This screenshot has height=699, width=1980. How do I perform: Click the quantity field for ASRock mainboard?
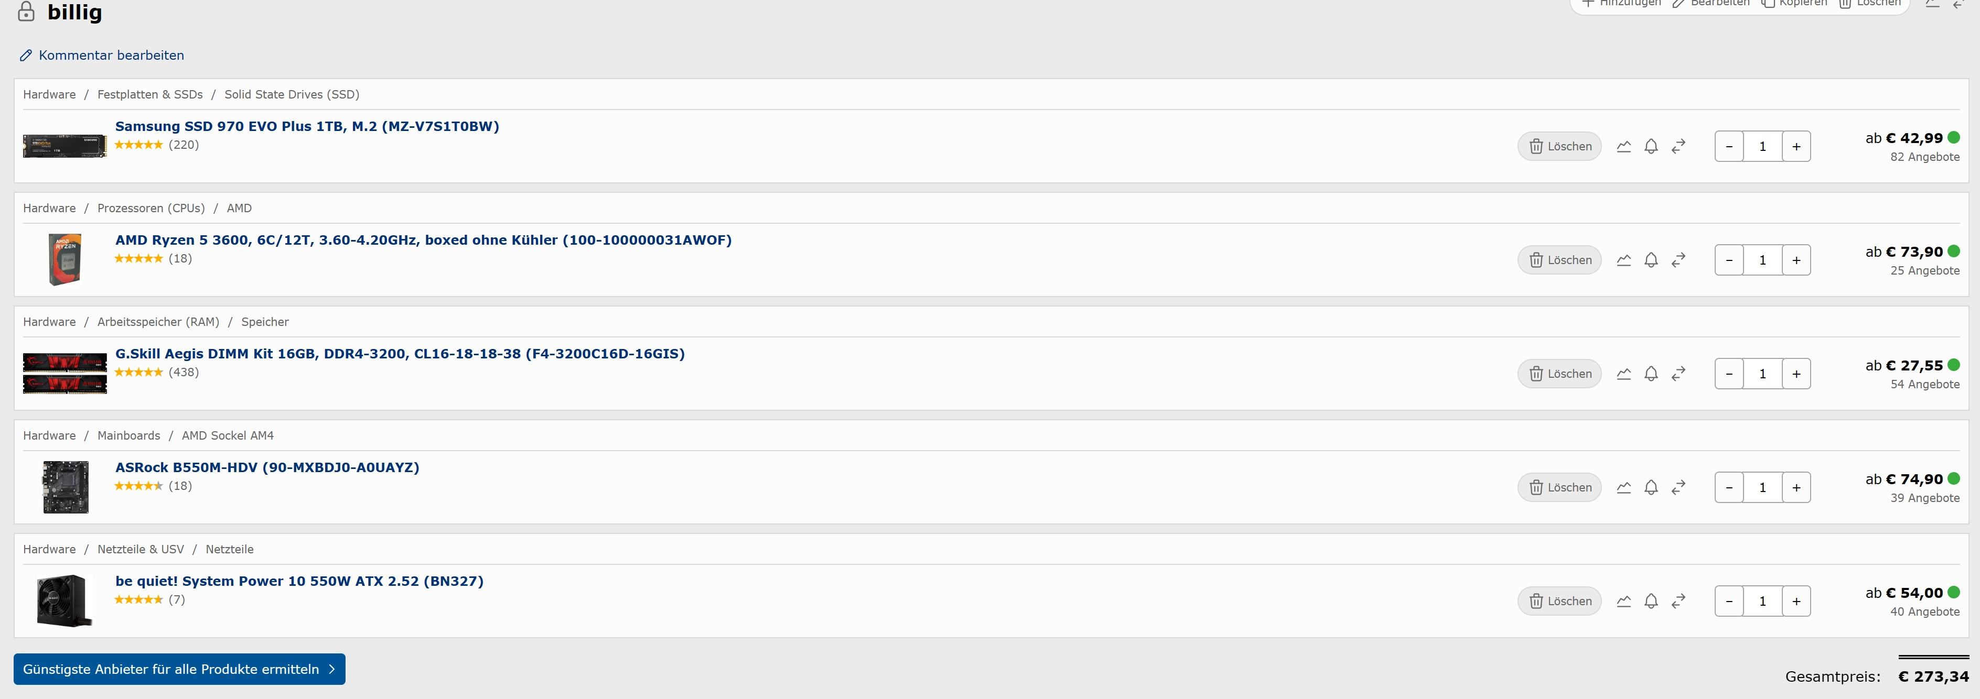click(1762, 488)
